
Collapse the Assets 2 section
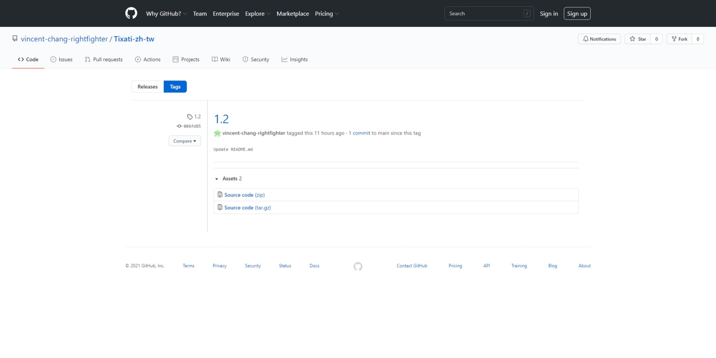[x=228, y=179]
